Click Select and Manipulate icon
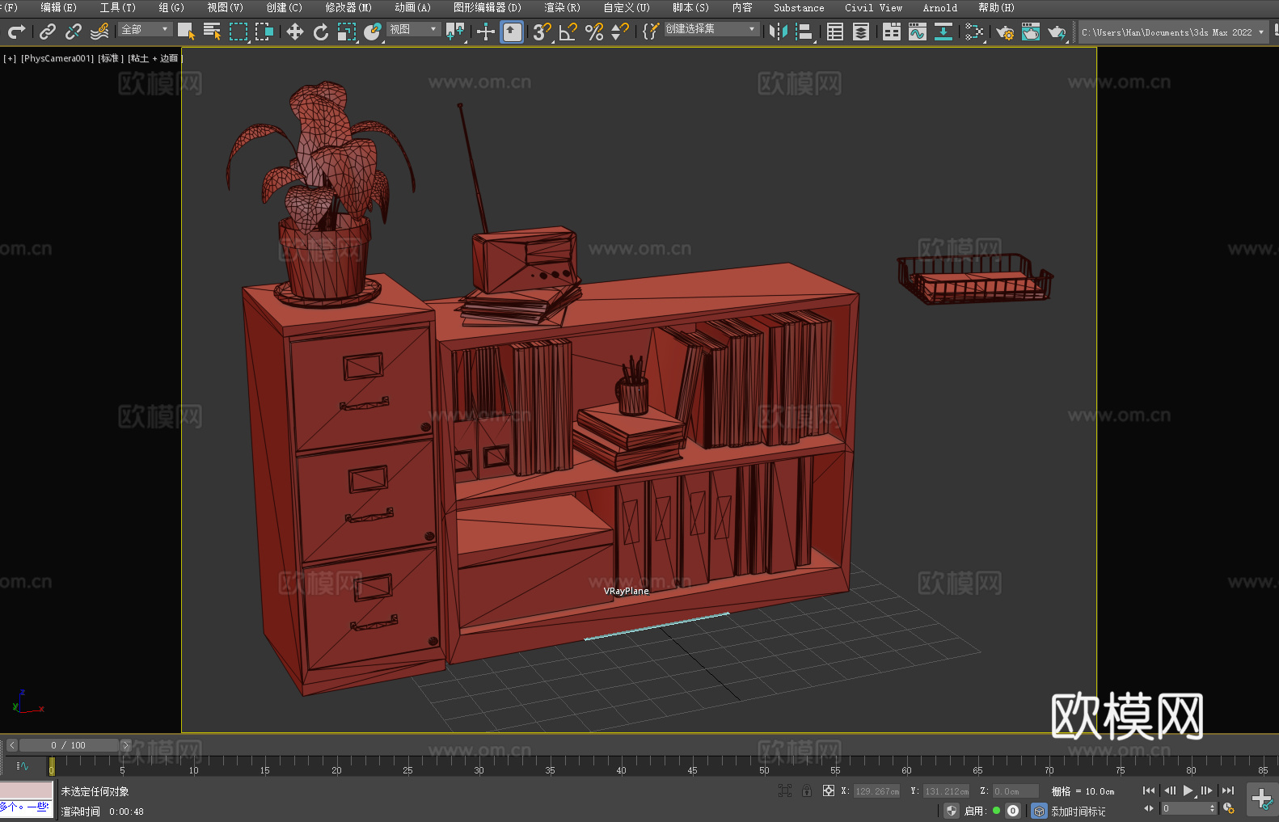 (486, 32)
